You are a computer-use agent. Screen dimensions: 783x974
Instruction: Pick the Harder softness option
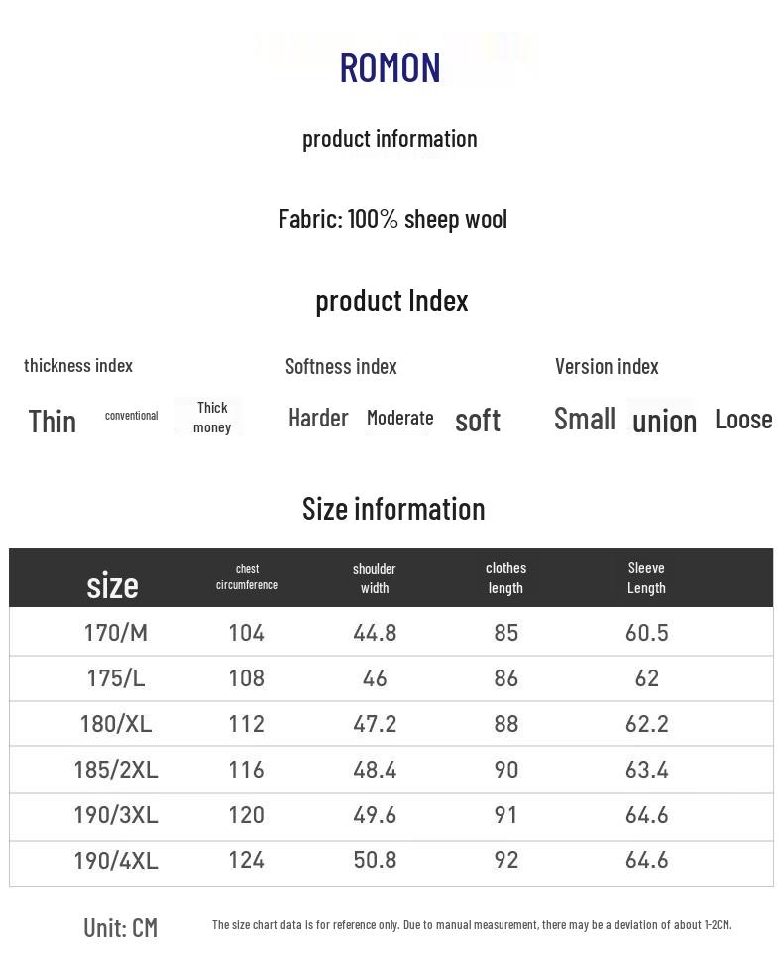(x=318, y=418)
